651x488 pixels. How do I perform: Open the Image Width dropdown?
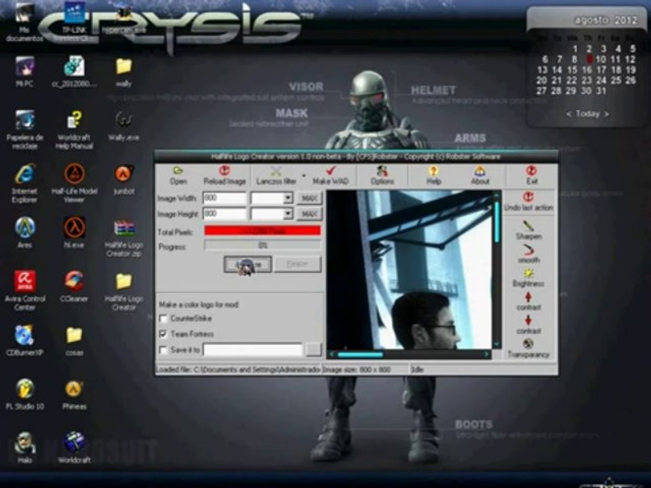click(x=288, y=199)
